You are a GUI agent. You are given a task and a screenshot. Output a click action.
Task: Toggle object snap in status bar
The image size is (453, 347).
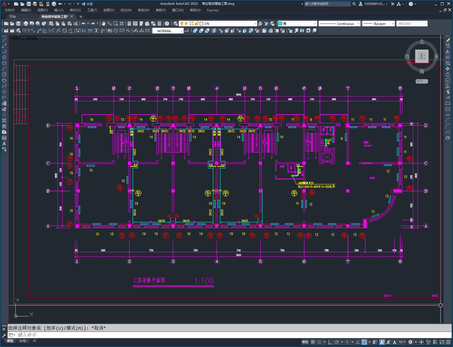pyautogui.click(x=364, y=342)
